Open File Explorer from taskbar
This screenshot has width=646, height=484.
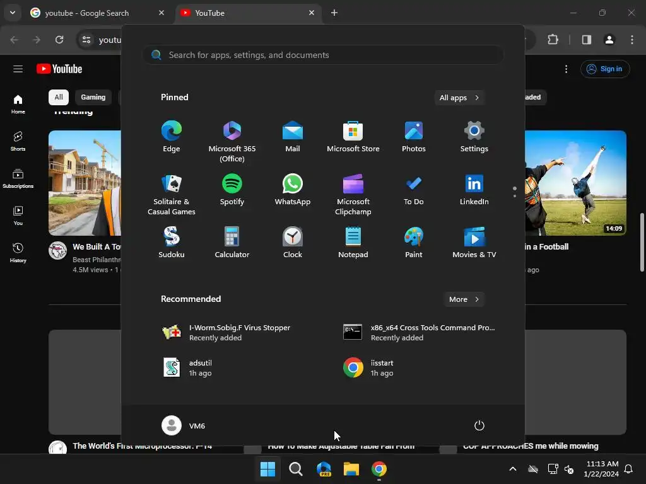[x=351, y=469]
